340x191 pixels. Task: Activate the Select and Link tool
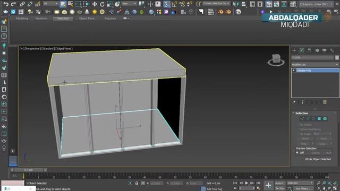[x=22, y=4]
